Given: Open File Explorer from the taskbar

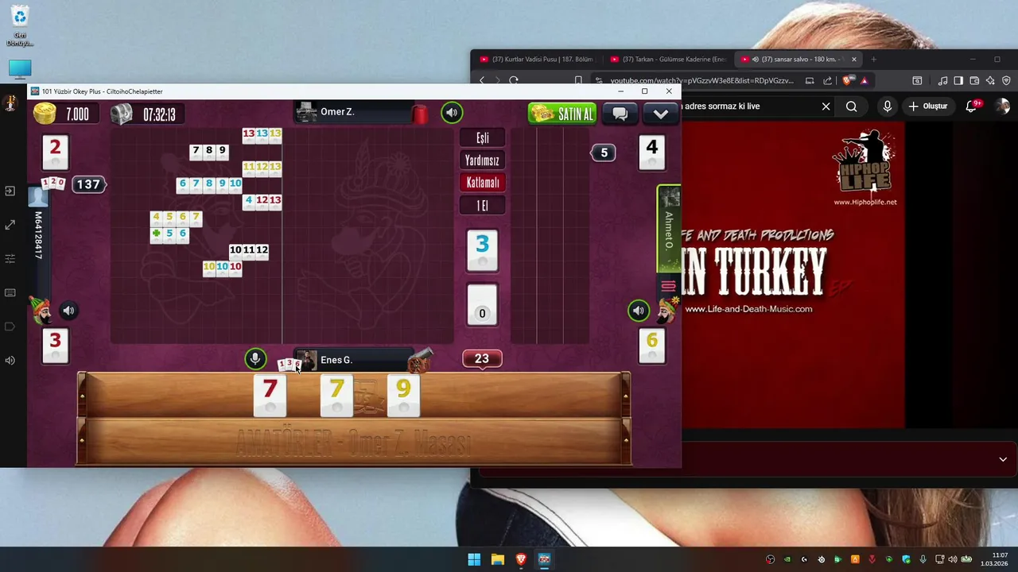Looking at the screenshot, I should point(498,559).
